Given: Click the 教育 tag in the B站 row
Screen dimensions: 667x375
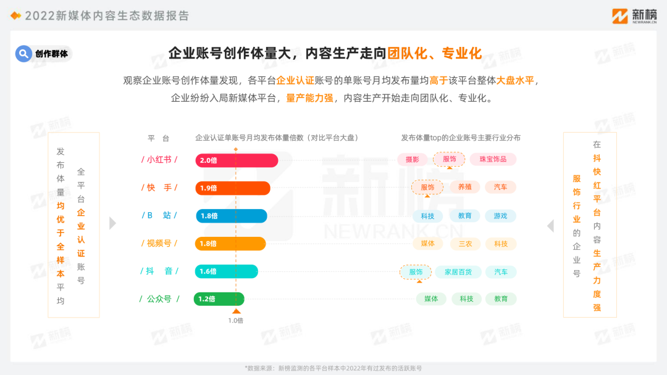Looking at the screenshot, I should click(x=464, y=216).
